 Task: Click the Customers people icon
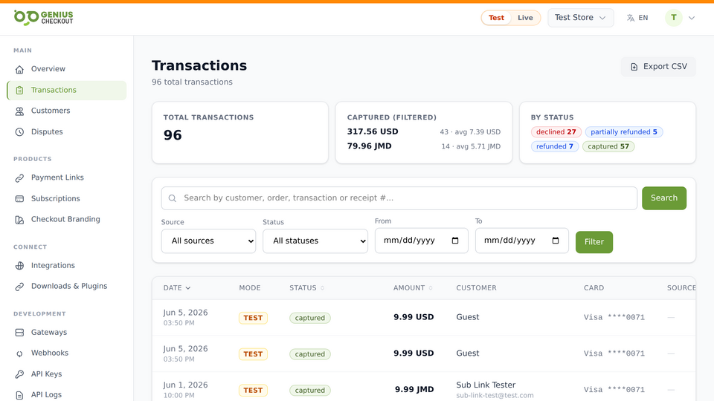point(19,111)
